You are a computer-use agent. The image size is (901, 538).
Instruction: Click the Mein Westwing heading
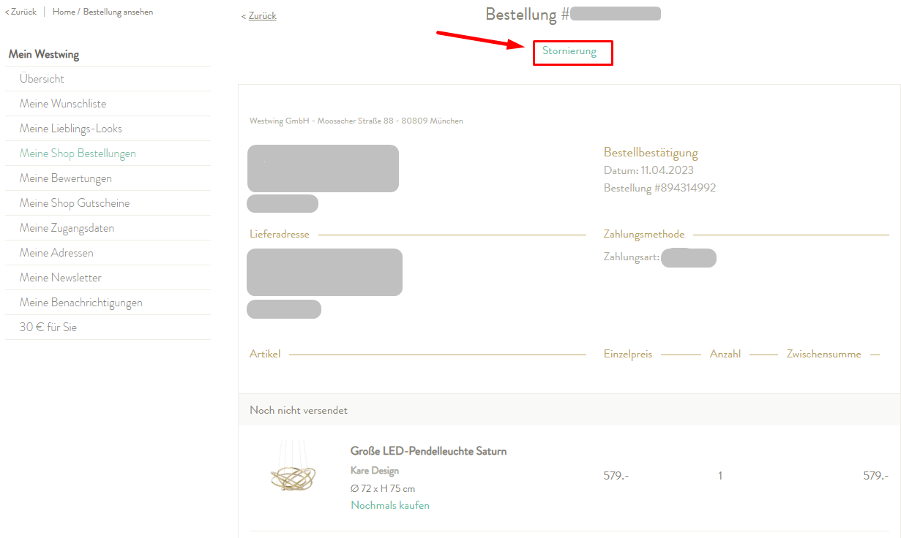click(x=44, y=54)
